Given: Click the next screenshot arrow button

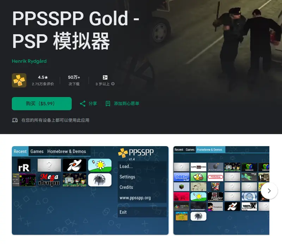Looking at the screenshot, I should tap(269, 190).
